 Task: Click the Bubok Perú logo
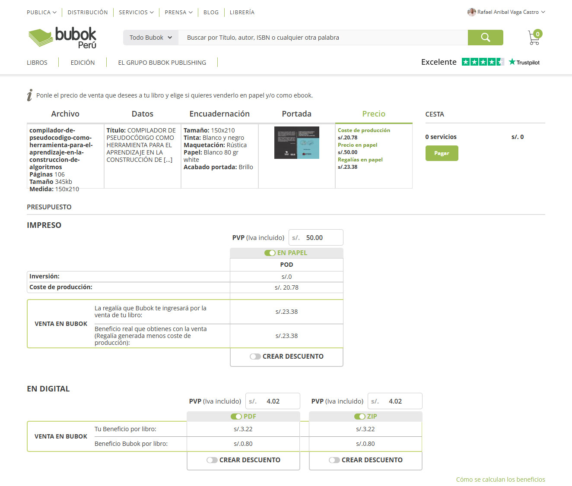tap(62, 38)
